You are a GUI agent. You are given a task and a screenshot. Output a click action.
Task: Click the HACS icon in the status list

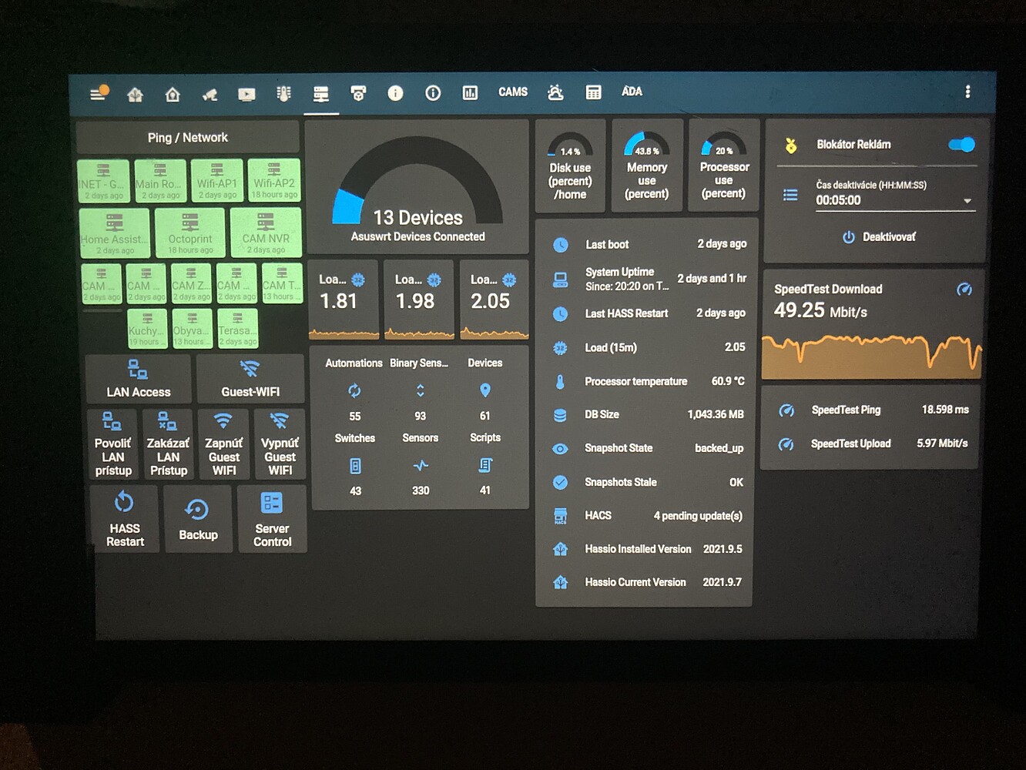(559, 515)
